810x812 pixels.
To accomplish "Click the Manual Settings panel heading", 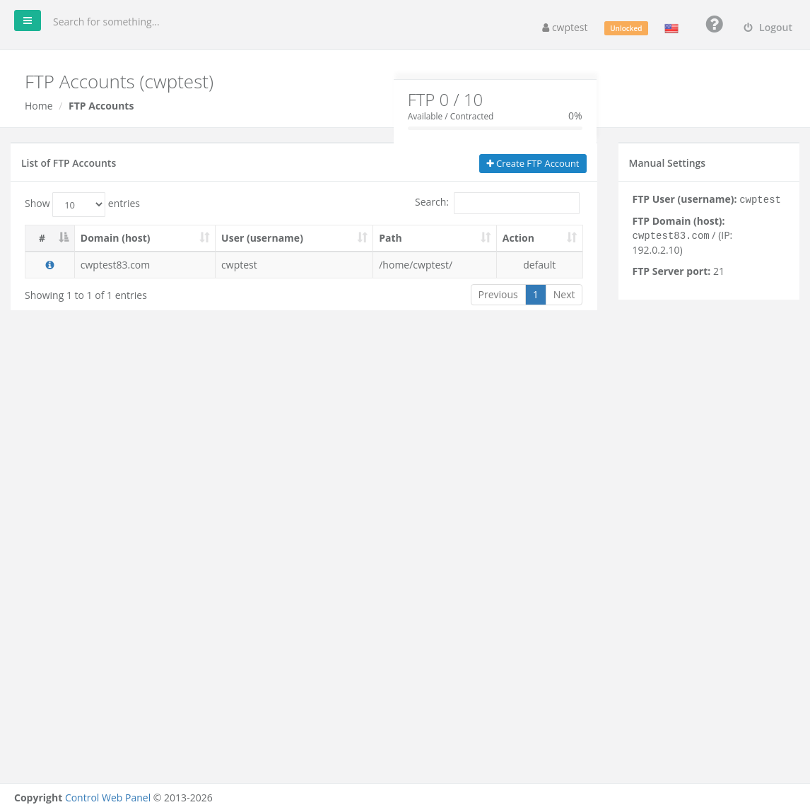I will coord(667,163).
